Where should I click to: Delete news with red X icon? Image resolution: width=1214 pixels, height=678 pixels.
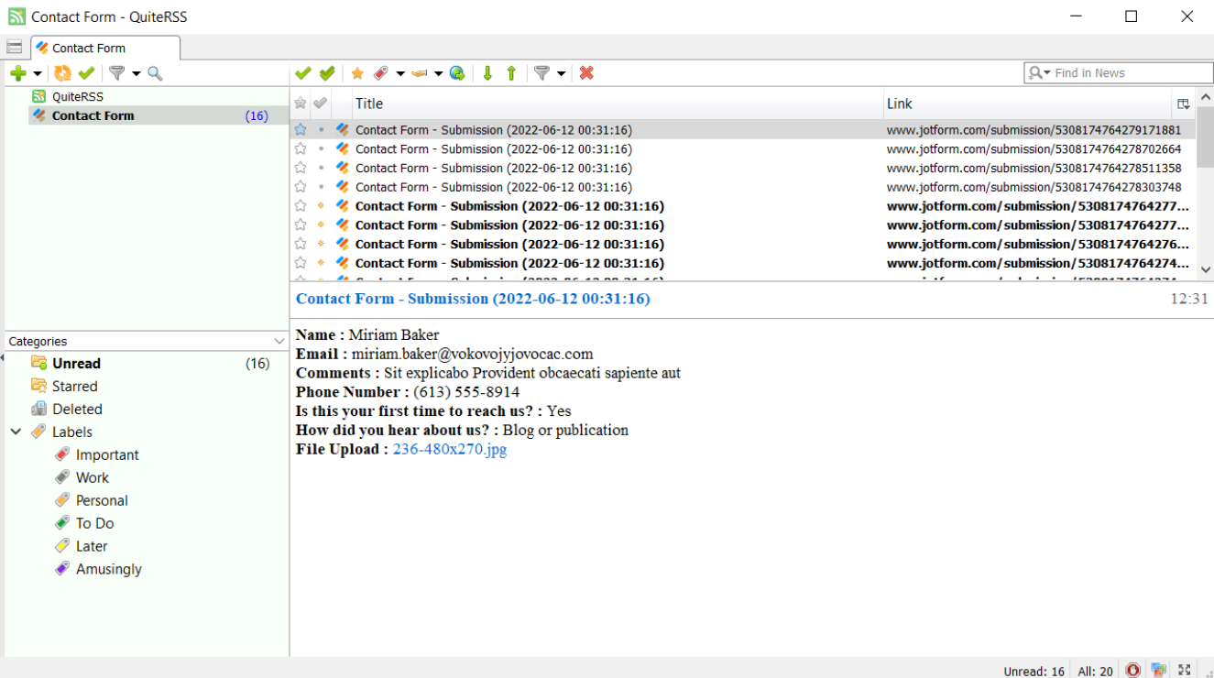tap(586, 73)
